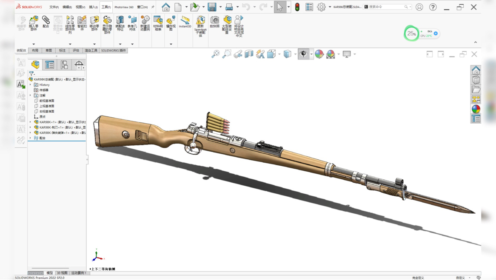This screenshot has width=496, height=280.
Task: Click the tree filter funnel icon
Action: click(31, 74)
